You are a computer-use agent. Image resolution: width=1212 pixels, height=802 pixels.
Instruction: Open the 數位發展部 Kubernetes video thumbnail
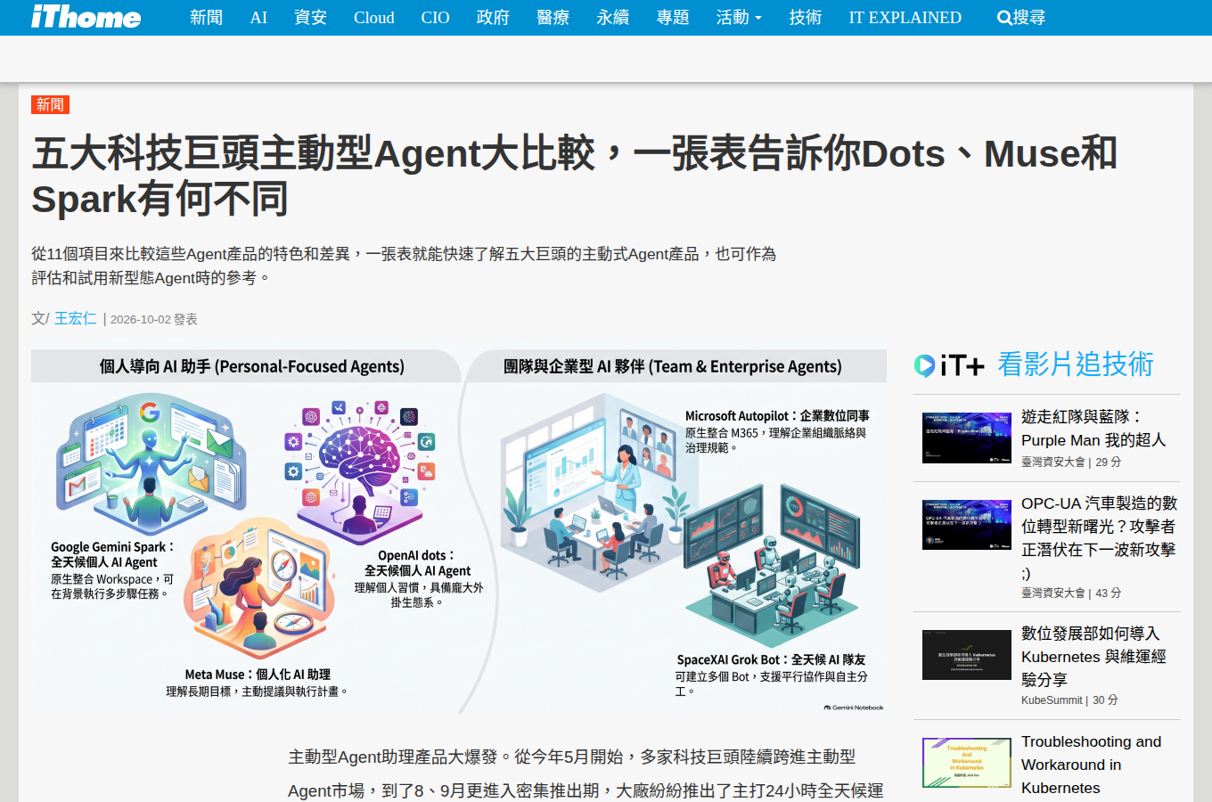tap(967, 655)
